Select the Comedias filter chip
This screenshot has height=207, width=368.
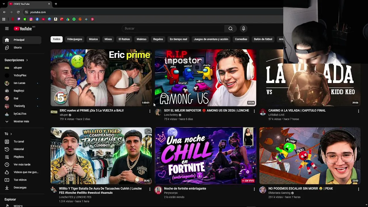[241, 39]
